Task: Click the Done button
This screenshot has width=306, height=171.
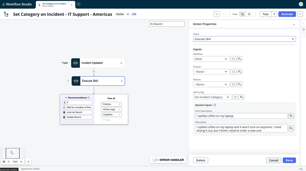Action: (289, 160)
